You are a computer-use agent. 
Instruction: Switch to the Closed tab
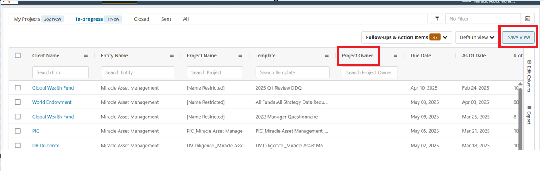point(141,19)
